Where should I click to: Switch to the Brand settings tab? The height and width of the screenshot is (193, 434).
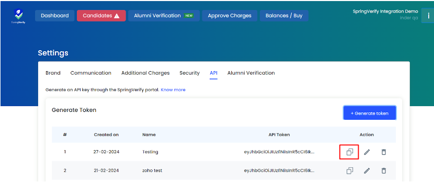[53, 73]
